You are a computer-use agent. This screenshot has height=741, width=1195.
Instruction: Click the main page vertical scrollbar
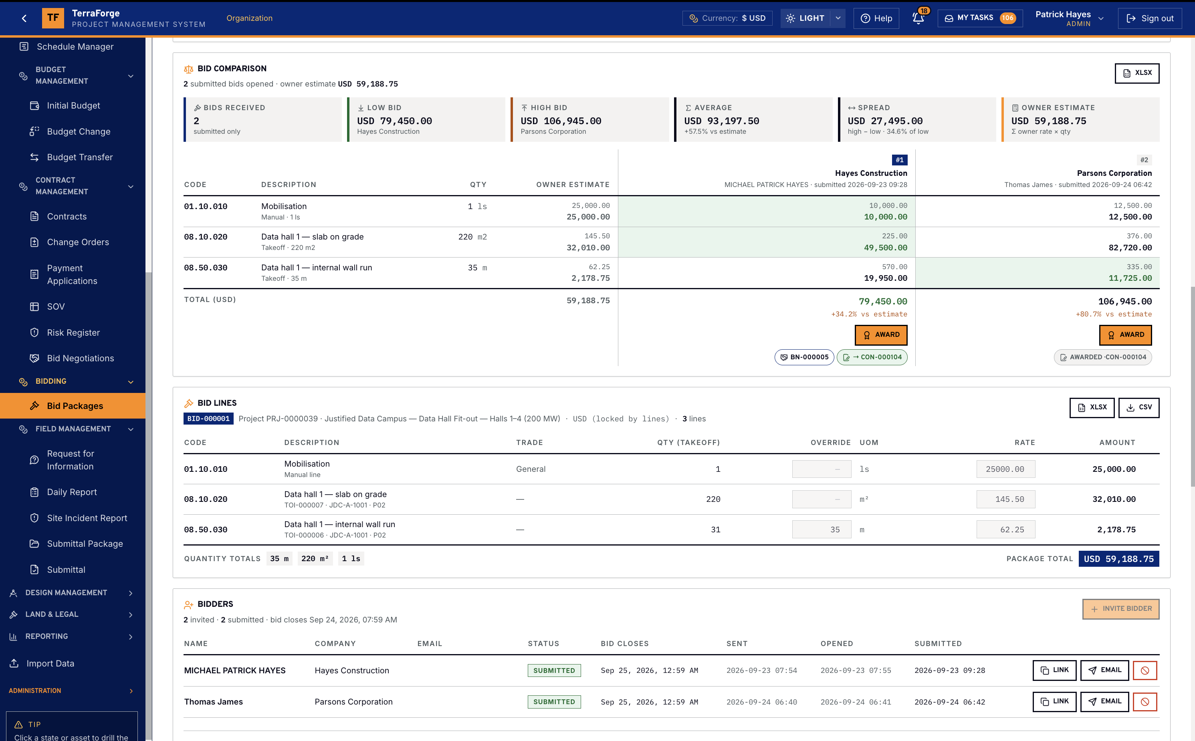point(1192,387)
